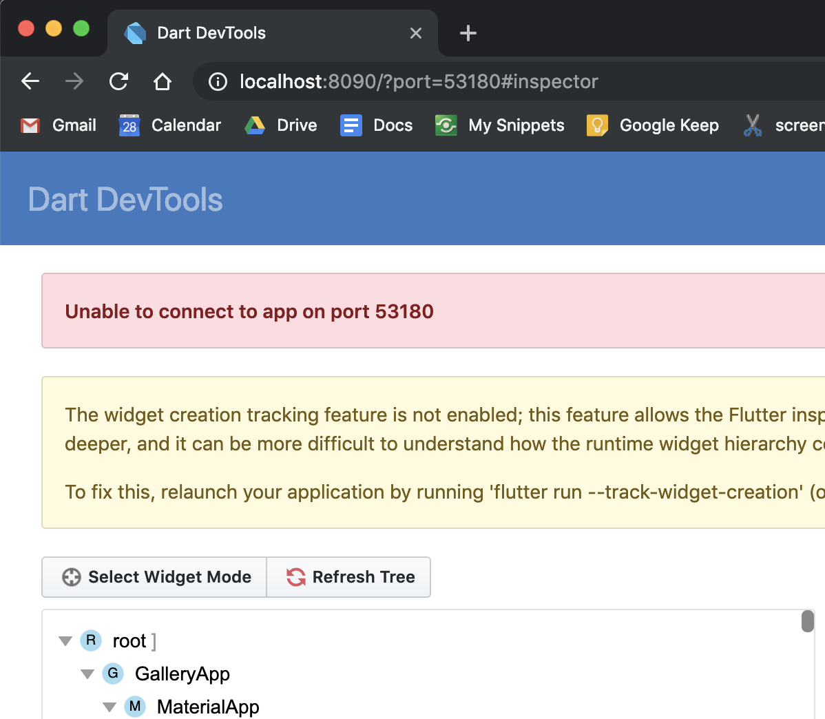The height and width of the screenshot is (719, 825).
Task: Click the R icon beside root
Action: pos(91,640)
